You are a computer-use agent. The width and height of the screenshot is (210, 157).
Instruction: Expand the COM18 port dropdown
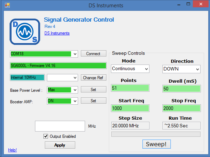(75, 54)
